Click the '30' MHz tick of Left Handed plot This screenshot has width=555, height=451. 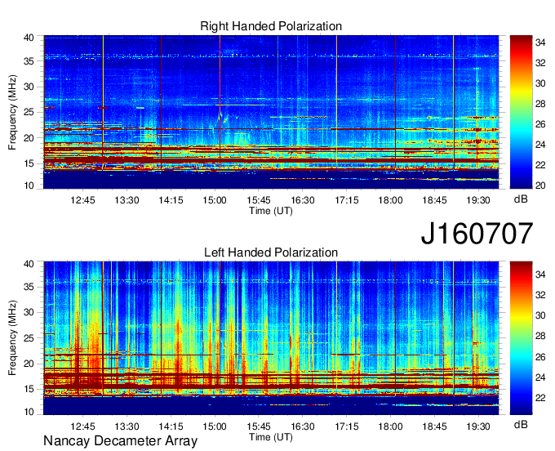click(x=29, y=312)
